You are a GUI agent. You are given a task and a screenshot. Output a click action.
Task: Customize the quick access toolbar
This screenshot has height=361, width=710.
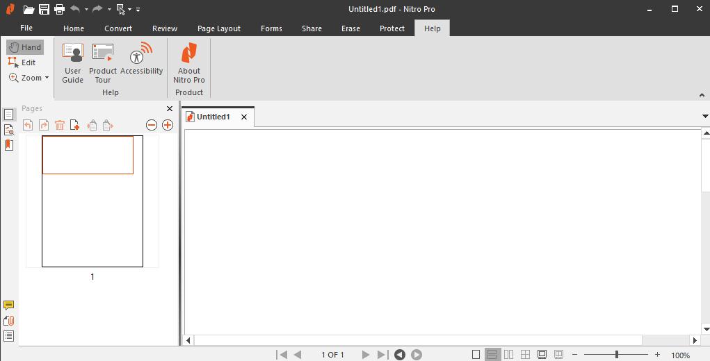tap(138, 9)
